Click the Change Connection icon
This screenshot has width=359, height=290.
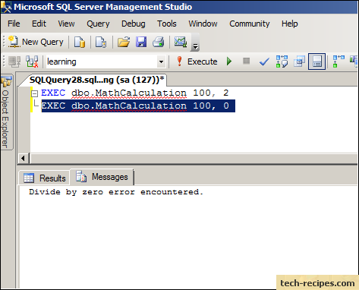[x=32, y=61]
